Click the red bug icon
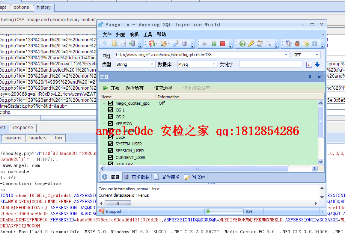Viewport: 345px width, 233px height. (x=297, y=43)
